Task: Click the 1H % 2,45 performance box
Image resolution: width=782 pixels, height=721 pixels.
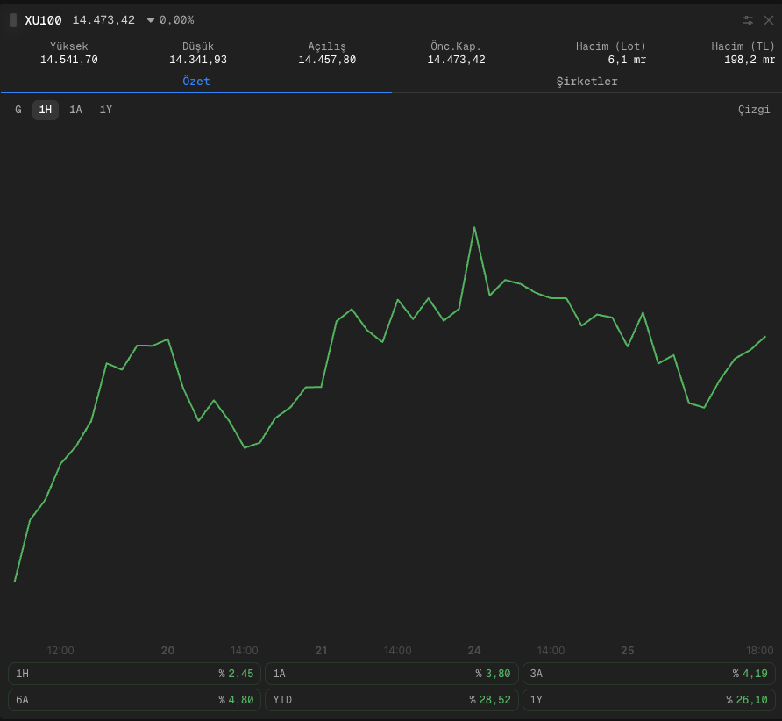Action: coord(134,673)
